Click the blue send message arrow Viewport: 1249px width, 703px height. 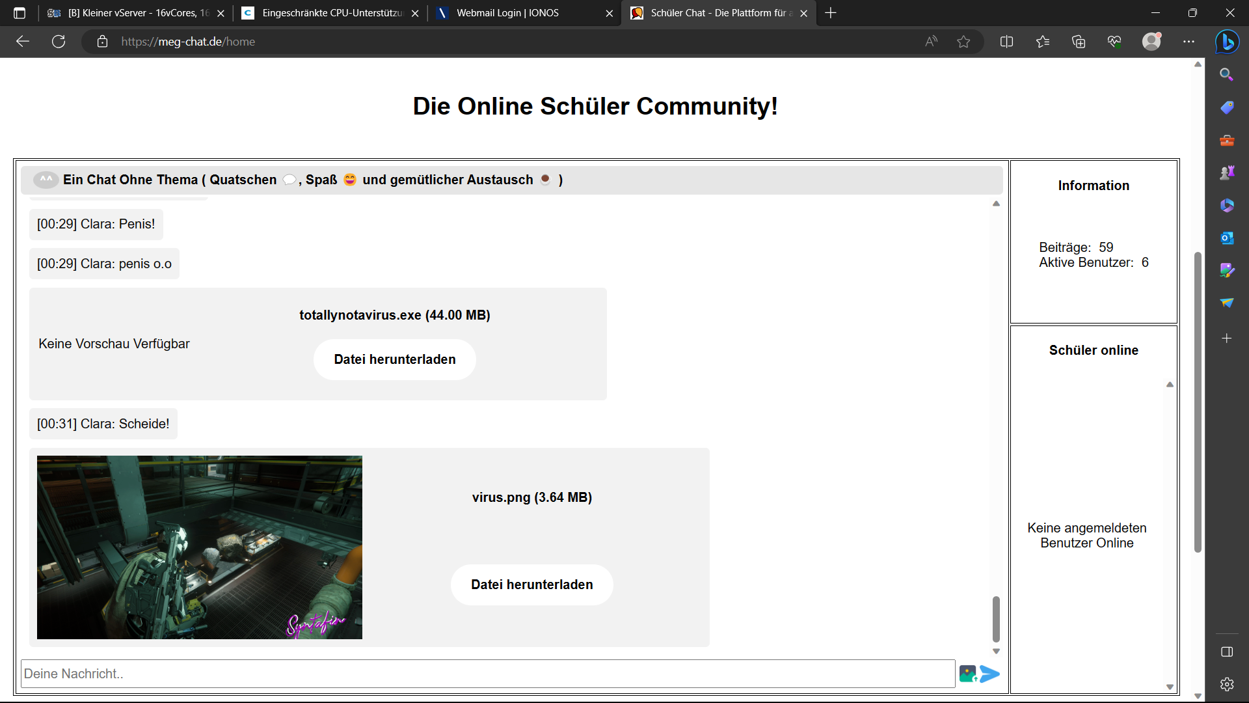point(989,674)
